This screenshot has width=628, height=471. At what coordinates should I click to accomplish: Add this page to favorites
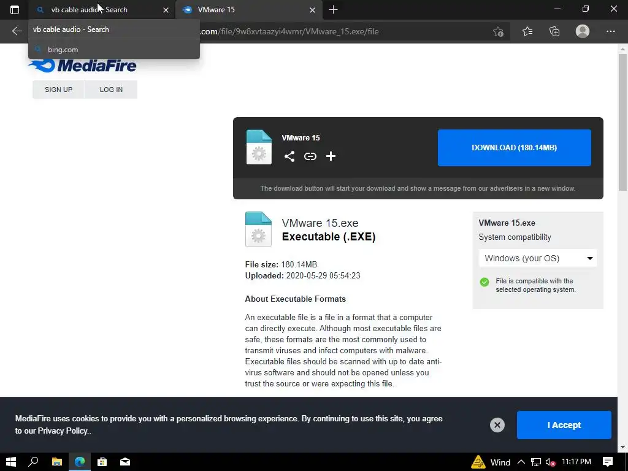pos(498,31)
